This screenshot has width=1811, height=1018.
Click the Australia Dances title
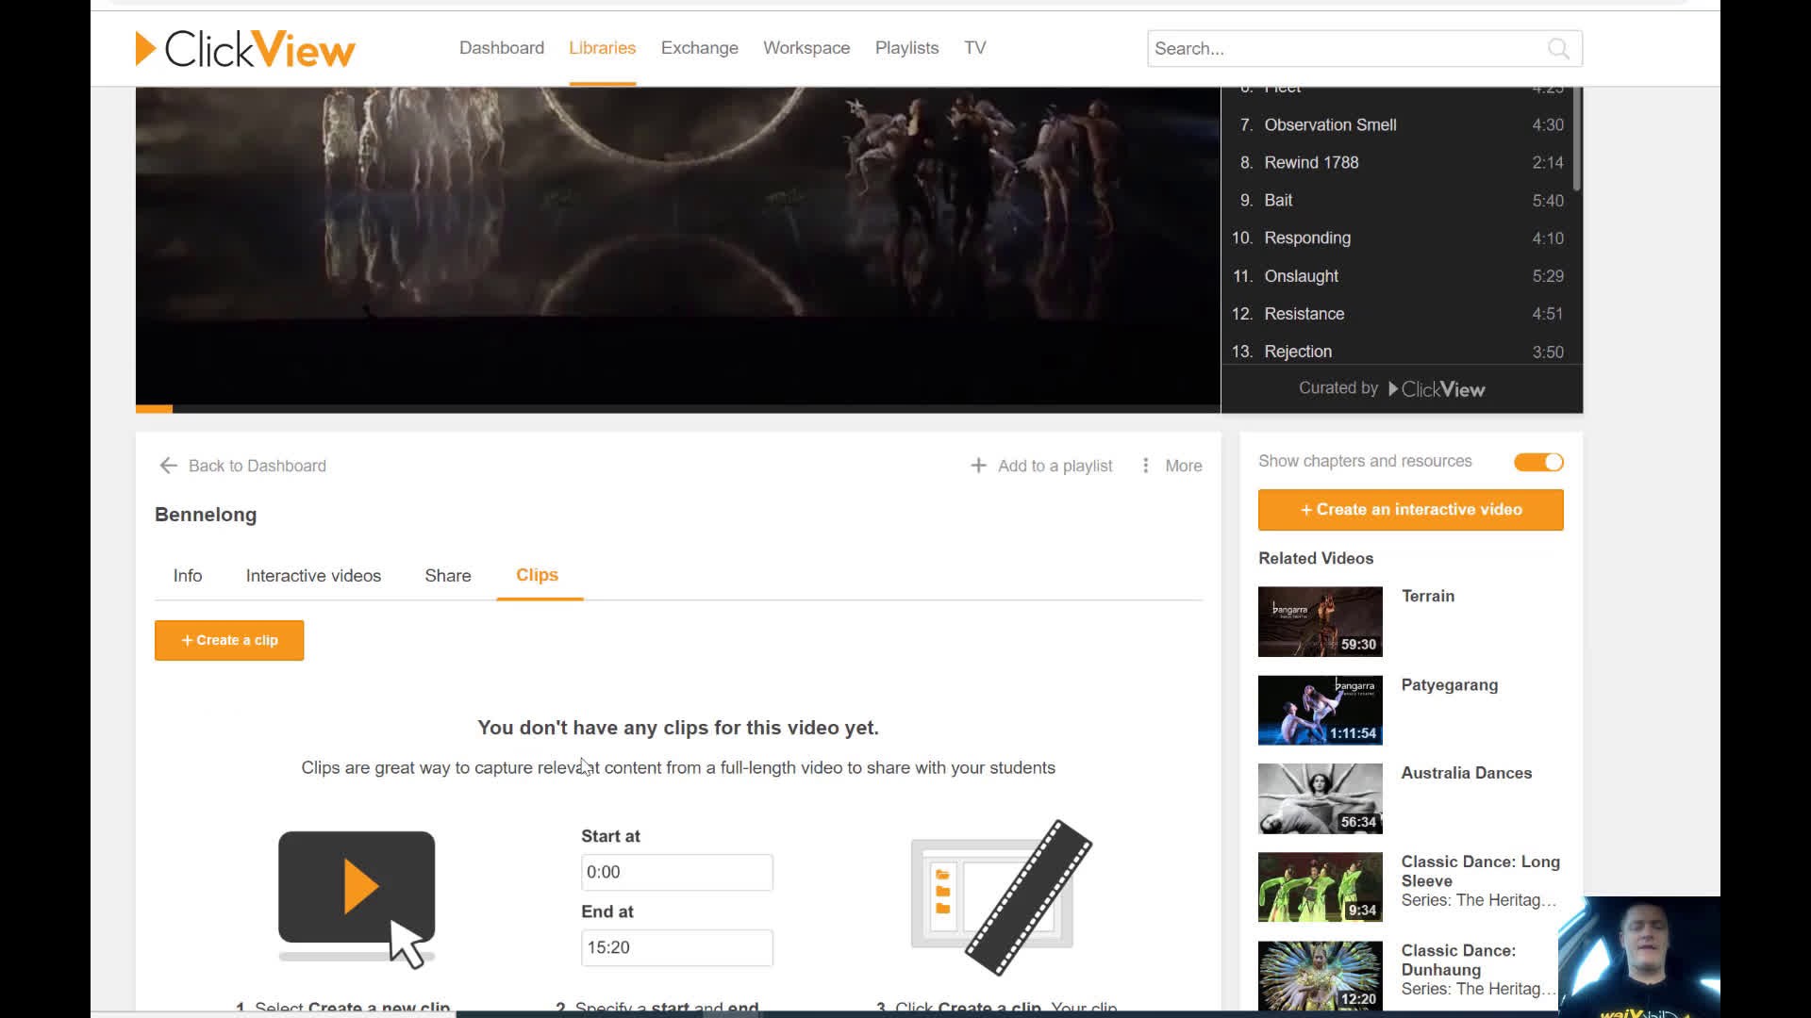tap(1467, 773)
